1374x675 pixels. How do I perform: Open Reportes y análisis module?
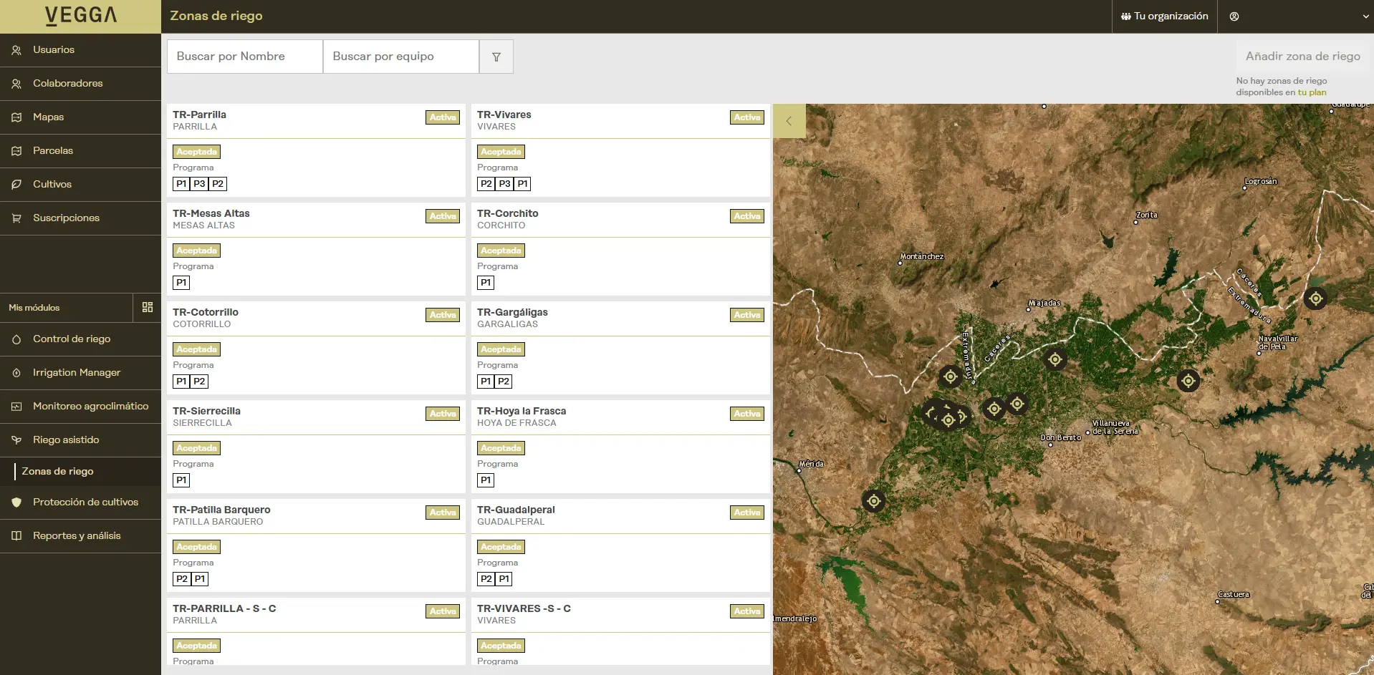pyautogui.click(x=80, y=536)
